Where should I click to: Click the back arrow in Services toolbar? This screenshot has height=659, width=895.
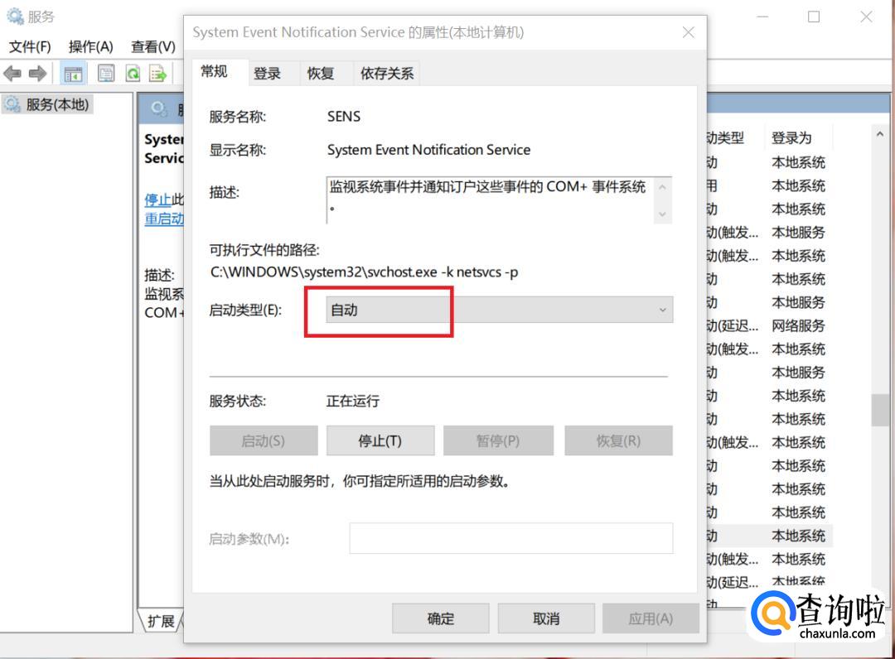(x=12, y=74)
